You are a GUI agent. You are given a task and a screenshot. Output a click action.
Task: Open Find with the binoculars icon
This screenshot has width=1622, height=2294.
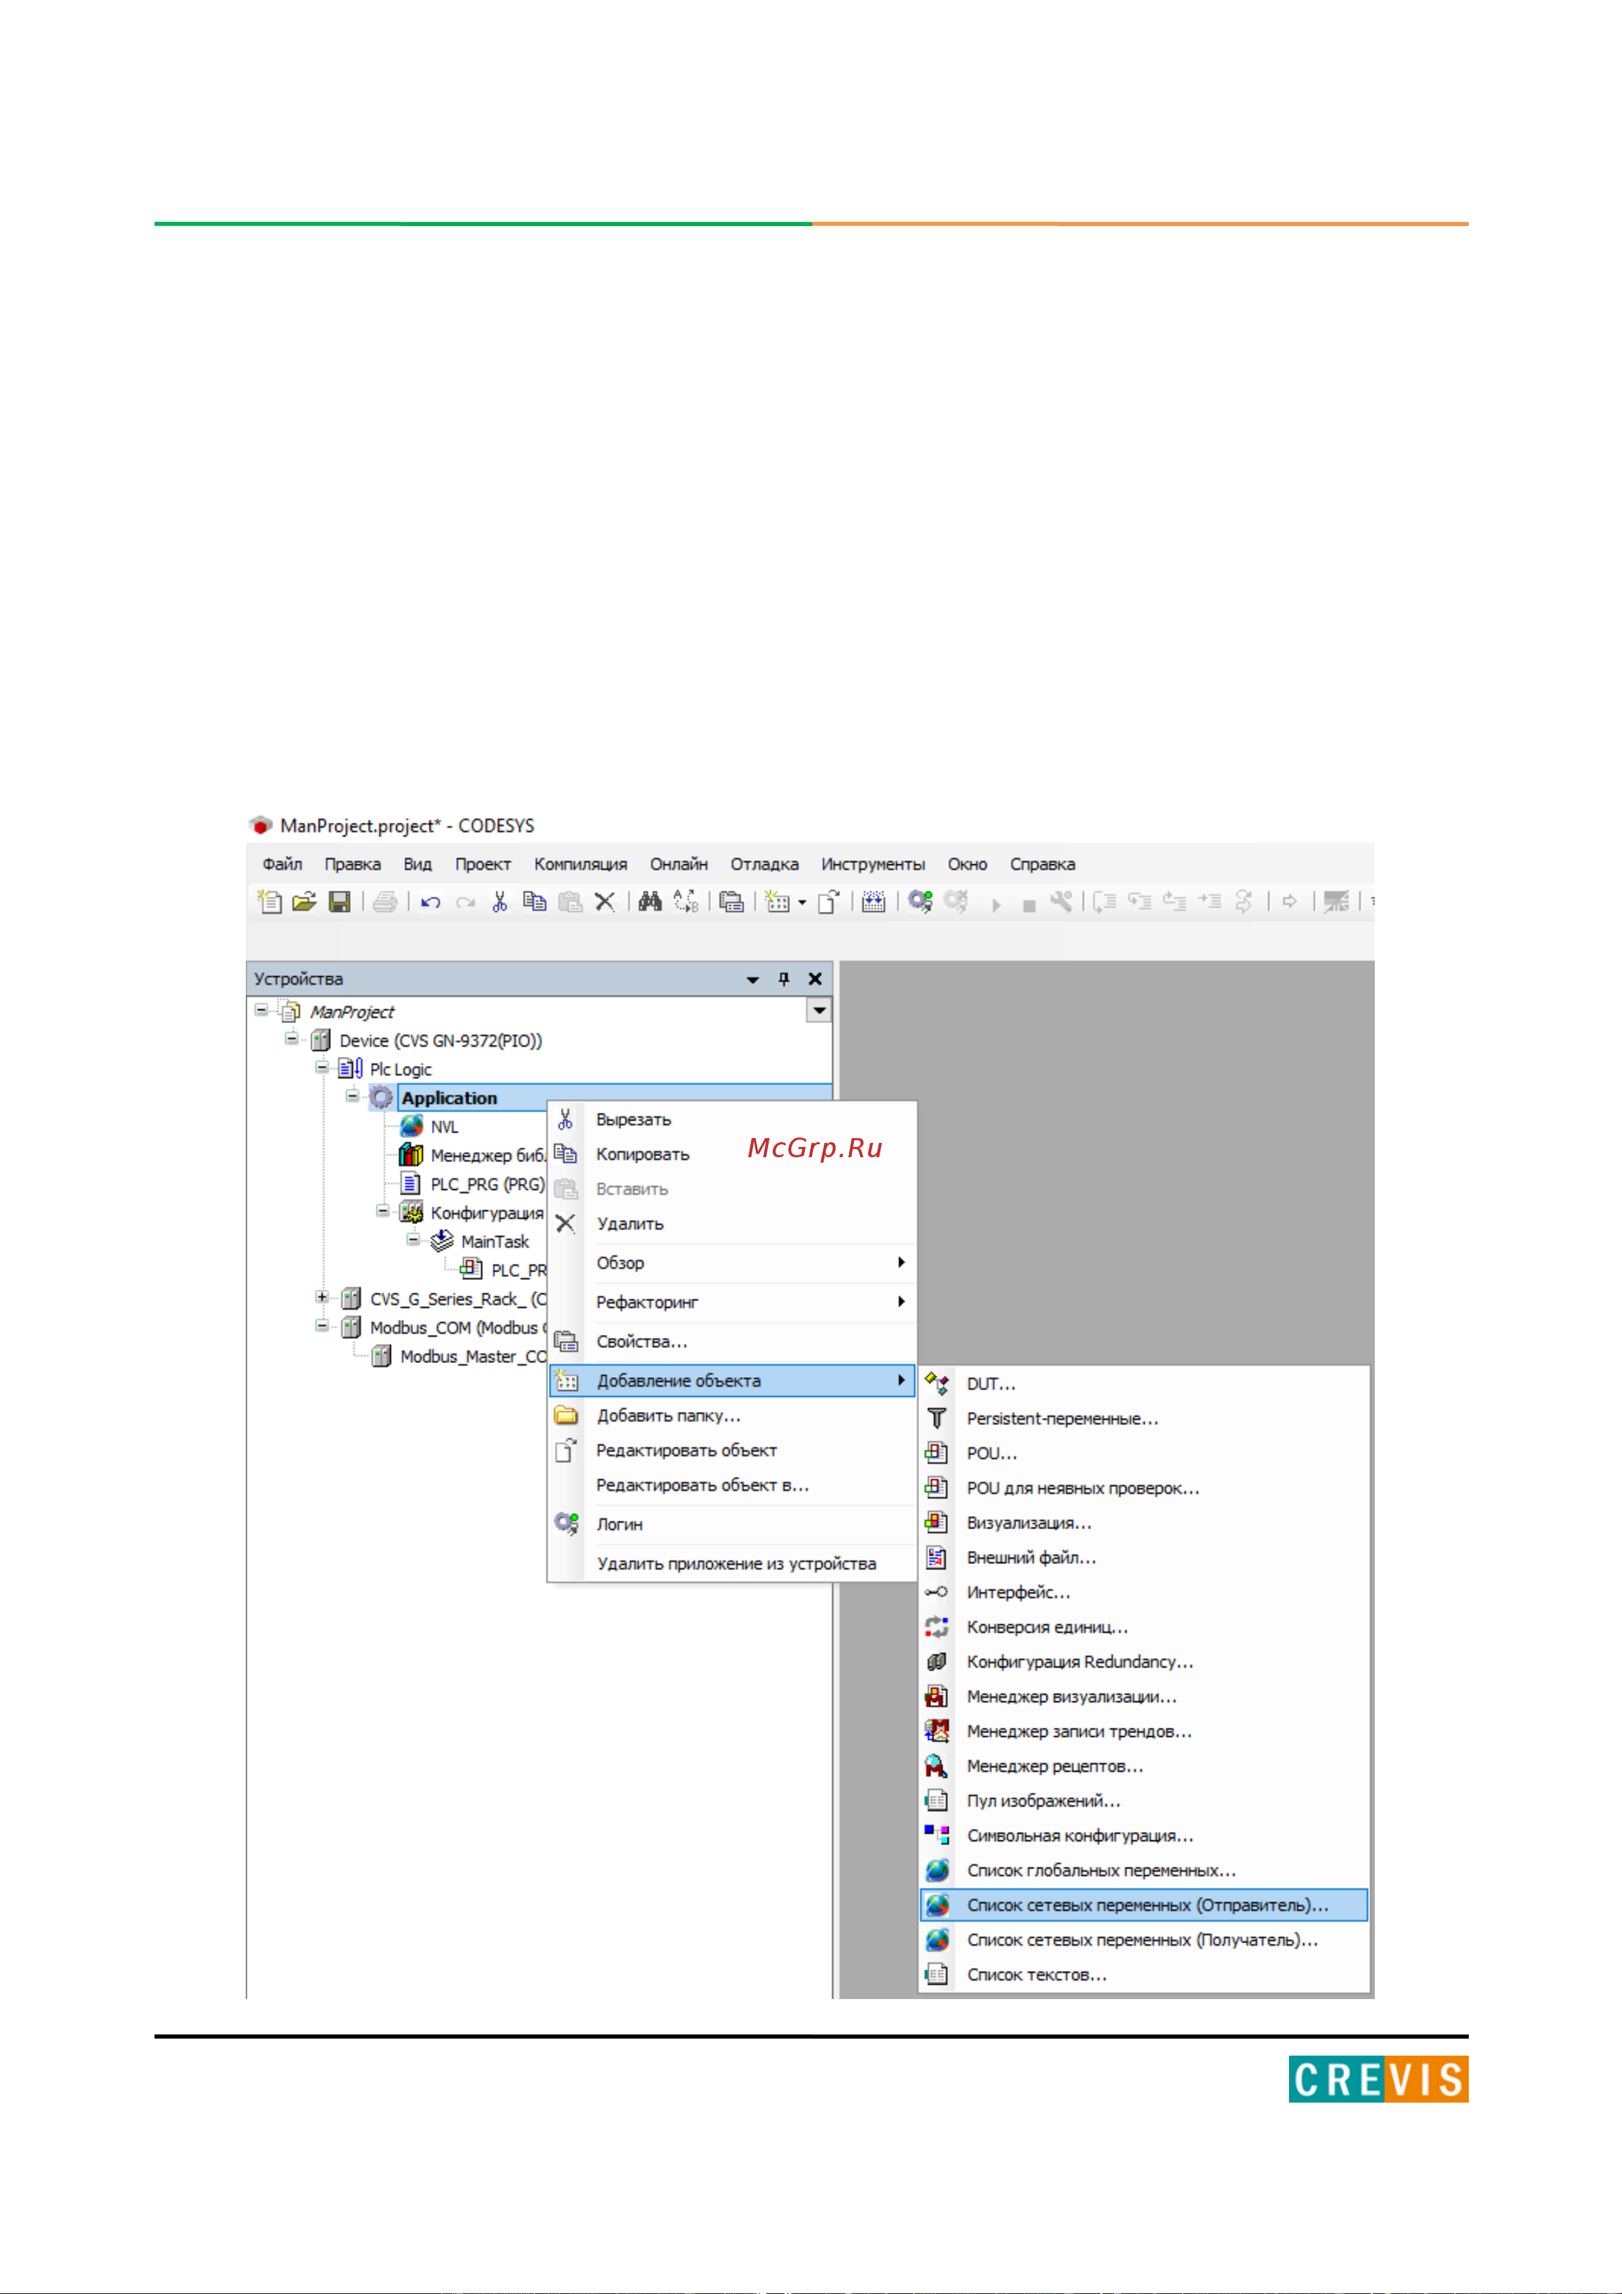coord(650,901)
